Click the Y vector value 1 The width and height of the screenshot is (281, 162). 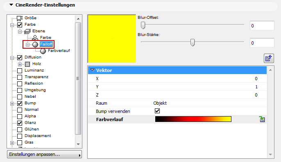tap(256, 87)
